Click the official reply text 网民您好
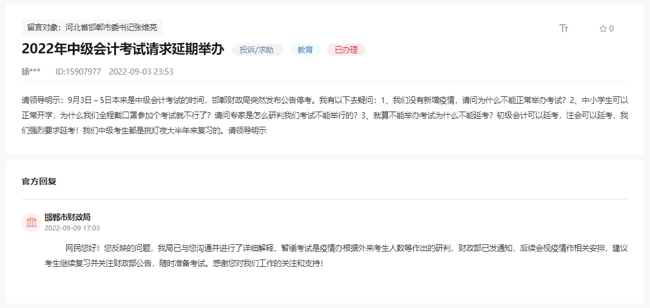The width and height of the screenshot is (650, 308). (x=337, y=255)
